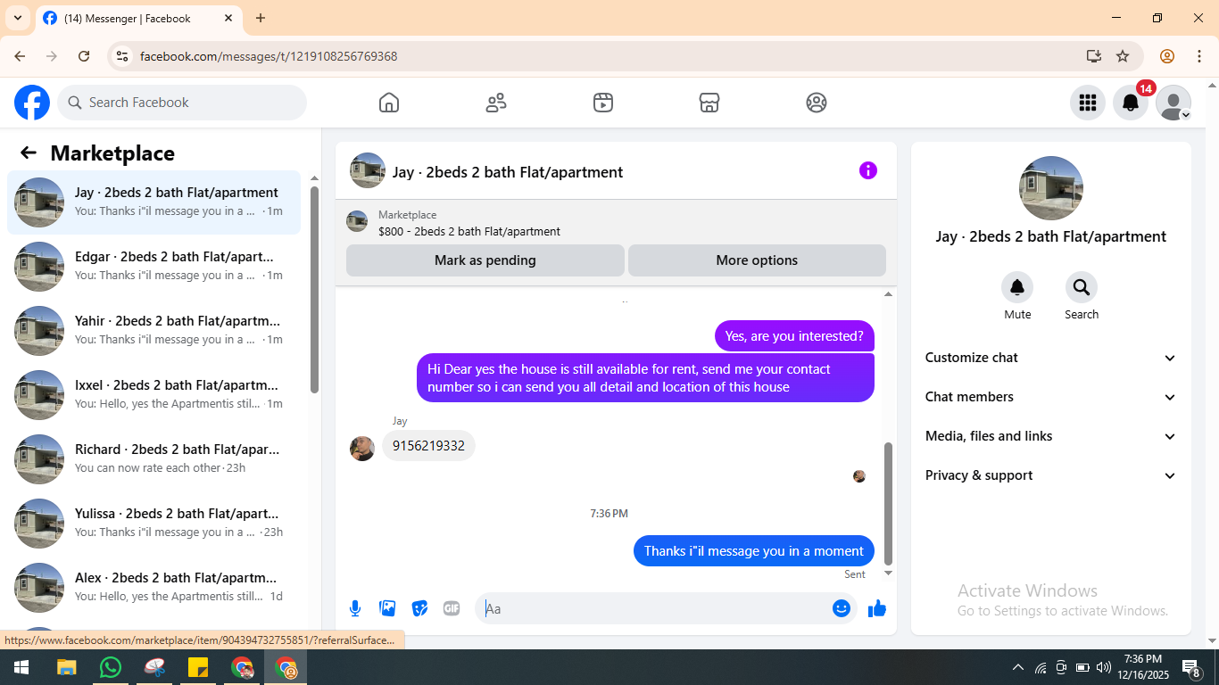Image resolution: width=1219 pixels, height=685 pixels.
Task: Open the Chrome profile icon
Action: click(x=1167, y=56)
